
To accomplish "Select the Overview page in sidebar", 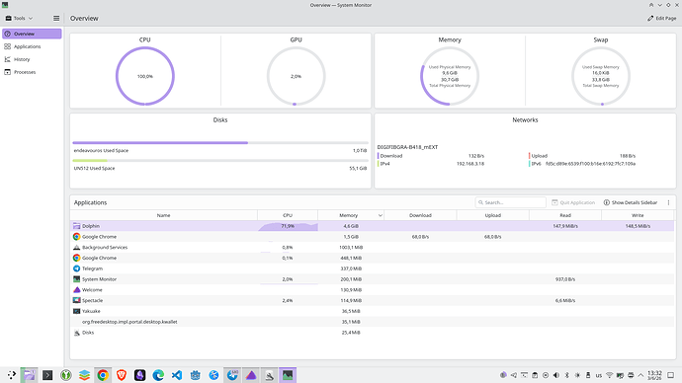I will point(32,34).
